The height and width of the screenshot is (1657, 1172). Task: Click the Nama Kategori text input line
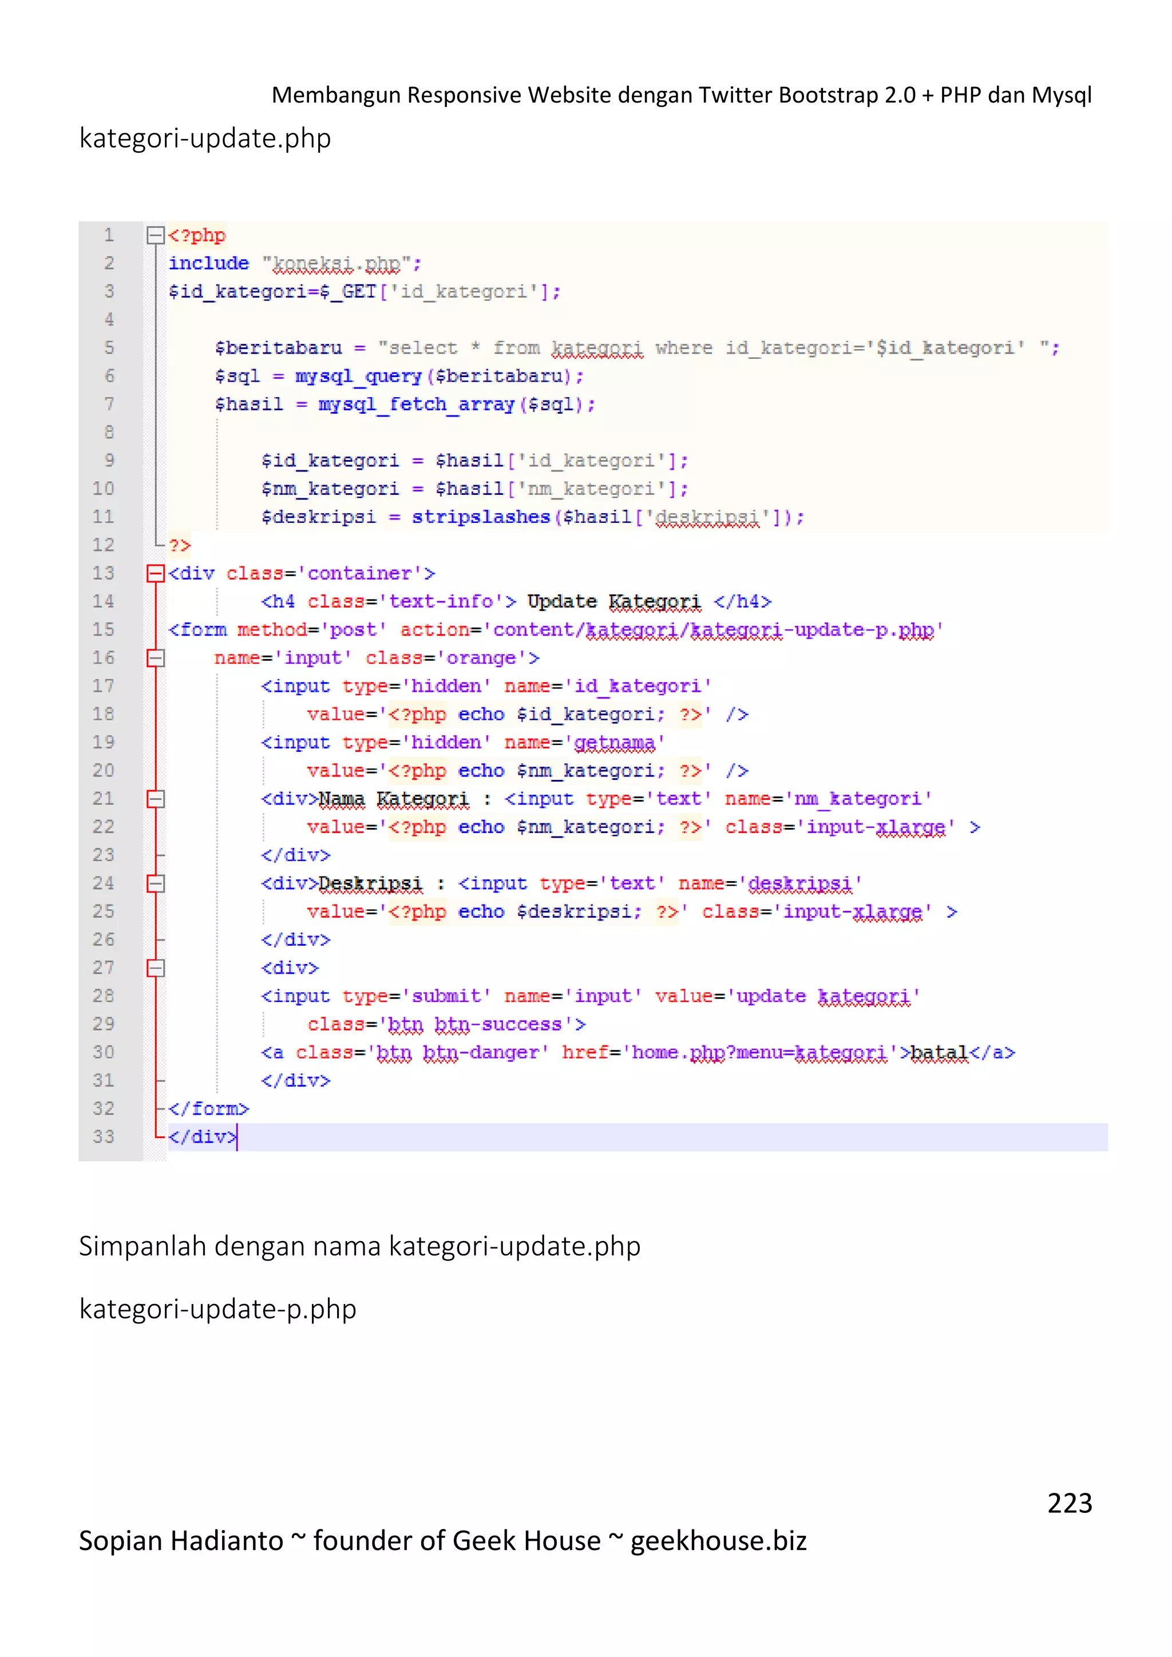pos(596,799)
